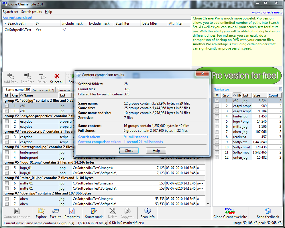Click the Delete path icon in upper toolbar
Viewport: 285px width, 228px height.
pos(42,76)
